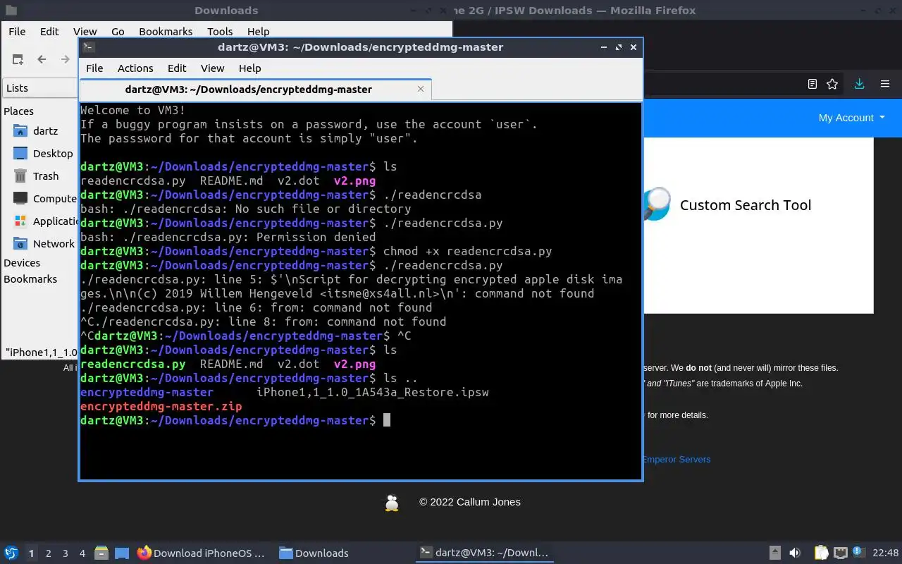Click the terminal window title bar icon
Image resolution: width=902 pixels, height=564 pixels.
coord(88,47)
